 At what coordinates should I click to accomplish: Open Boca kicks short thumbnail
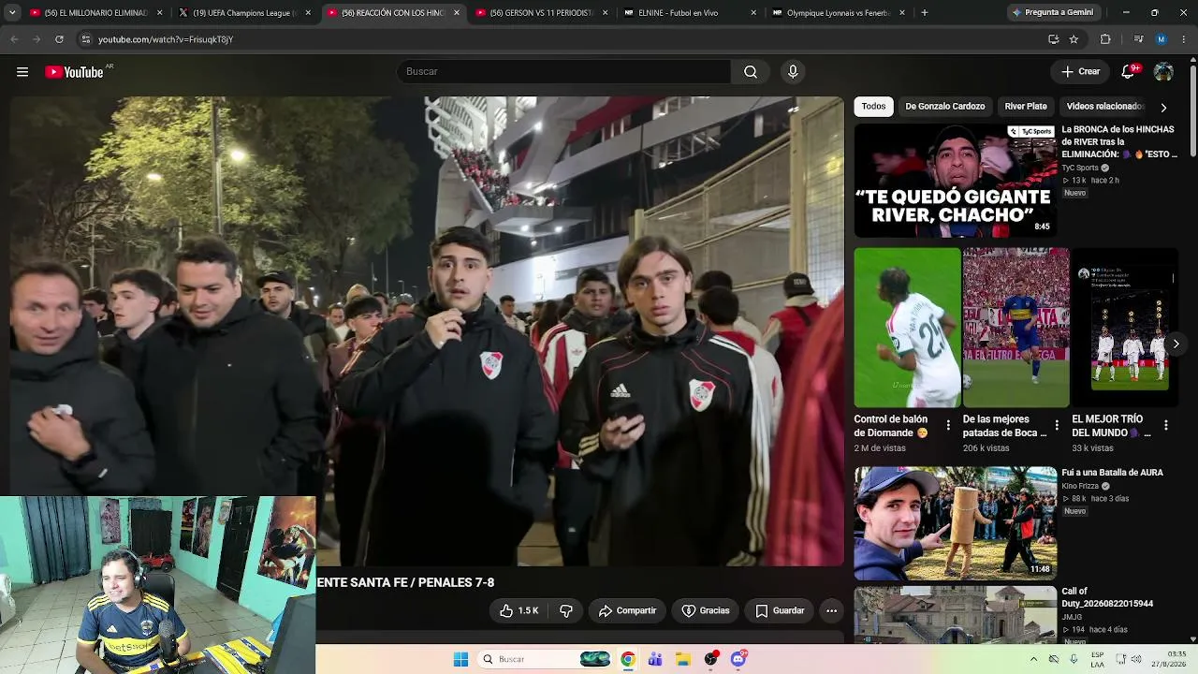1016,328
